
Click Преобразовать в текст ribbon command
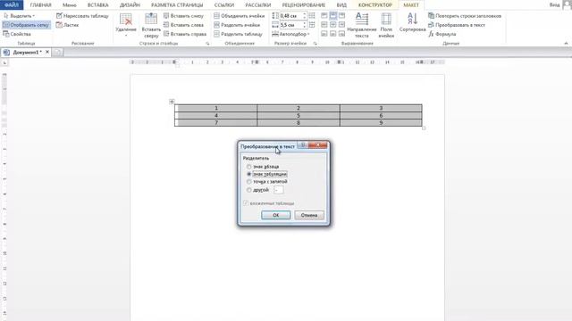coord(457,25)
